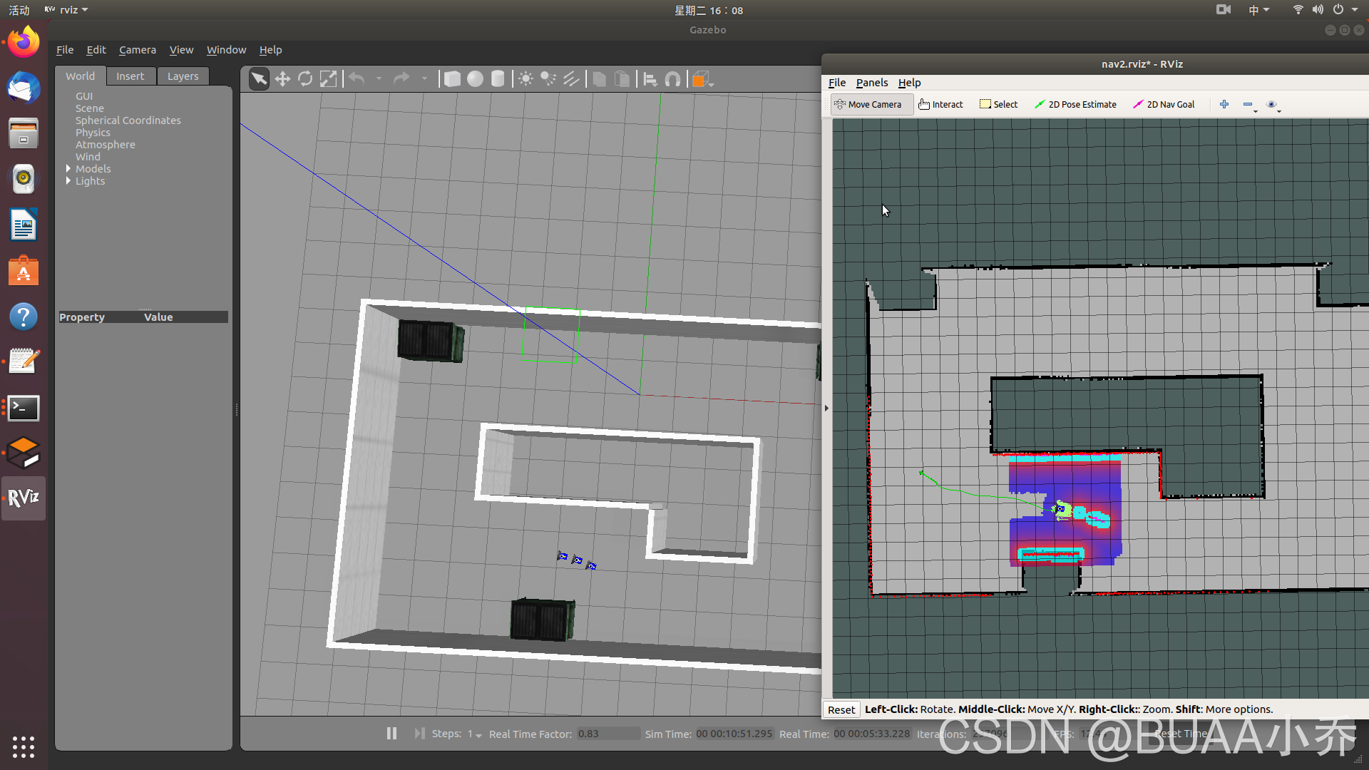Image resolution: width=1369 pixels, height=770 pixels.
Task: Enable the snap magnet tool
Action: point(672,79)
